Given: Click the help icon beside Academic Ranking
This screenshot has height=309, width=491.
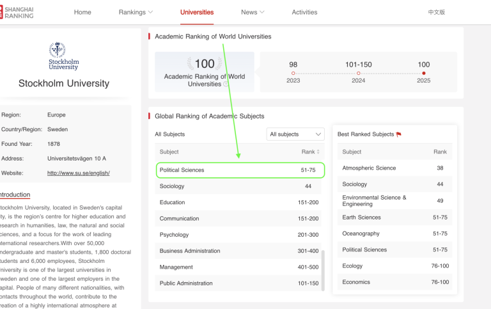Looking at the screenshot, I should coord(226,84).
